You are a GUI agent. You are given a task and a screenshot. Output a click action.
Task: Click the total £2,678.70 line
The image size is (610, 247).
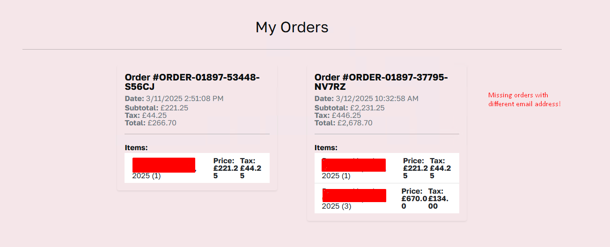[x=344, y=123]
